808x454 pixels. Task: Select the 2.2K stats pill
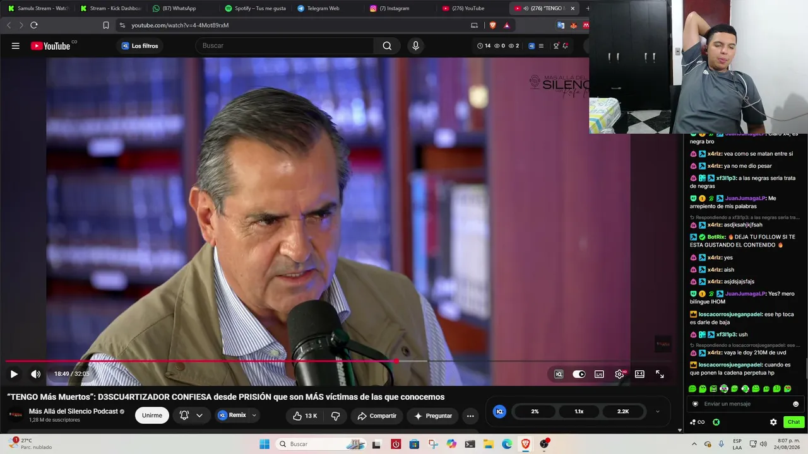[x=623, y=411]
